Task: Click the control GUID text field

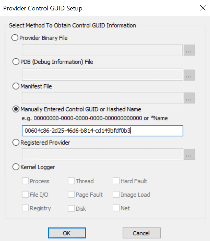Action: [102, 131]
